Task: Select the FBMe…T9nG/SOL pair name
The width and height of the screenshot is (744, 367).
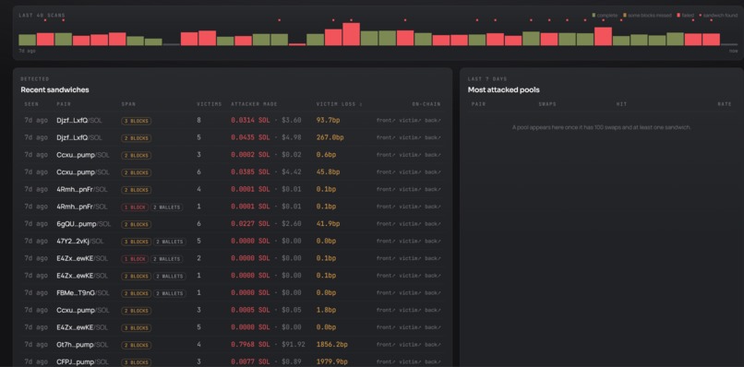Action: point(82,293)
